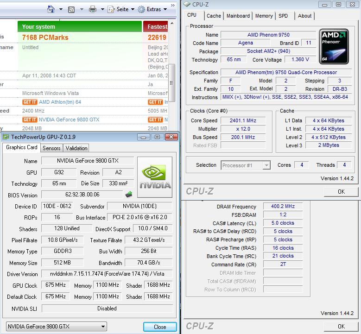The width and height of the screenshot is (361, 334).
Task: Close the CPU-Z window
Action: pyautogui.click(x=353, y=5)
